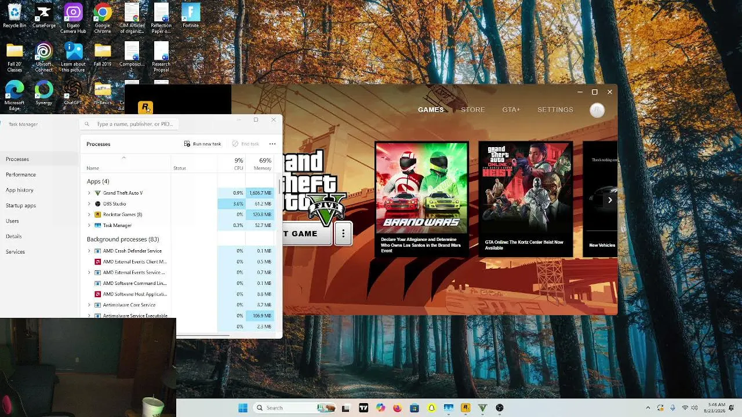Expand the AMD Crash Defender Service row
Image resolution: width=742 pixels, height=417 pixels.
89,251
